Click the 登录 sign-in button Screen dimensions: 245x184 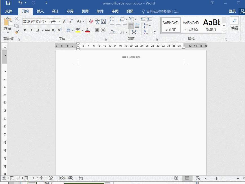[x=232, y=11]
